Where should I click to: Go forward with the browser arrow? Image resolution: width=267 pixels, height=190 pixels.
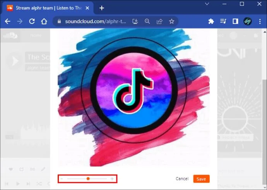[x=20, y=21]
